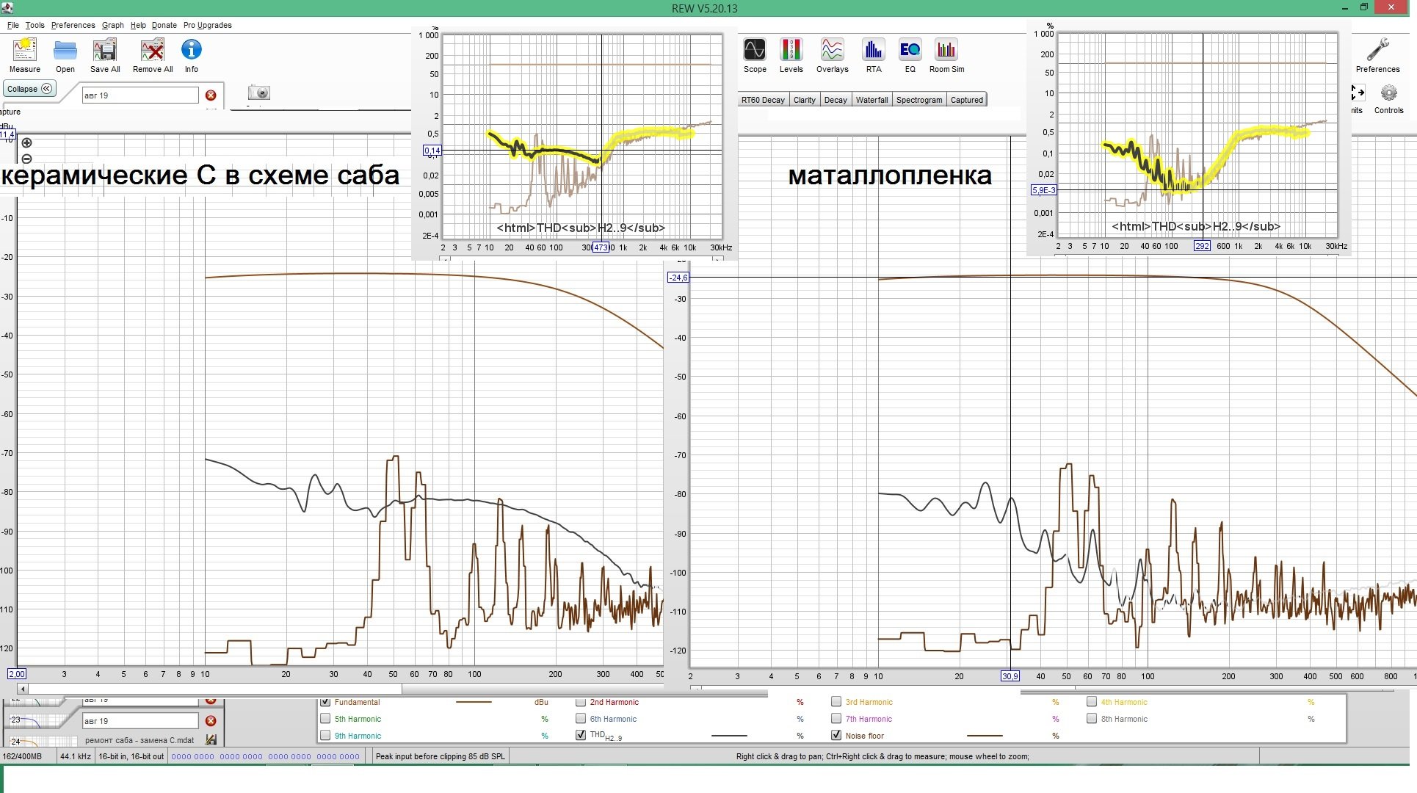Screen dimensions: 1417x793
Task: Toggle the Noise floor checkbox
Action: [x=836, y=735]
